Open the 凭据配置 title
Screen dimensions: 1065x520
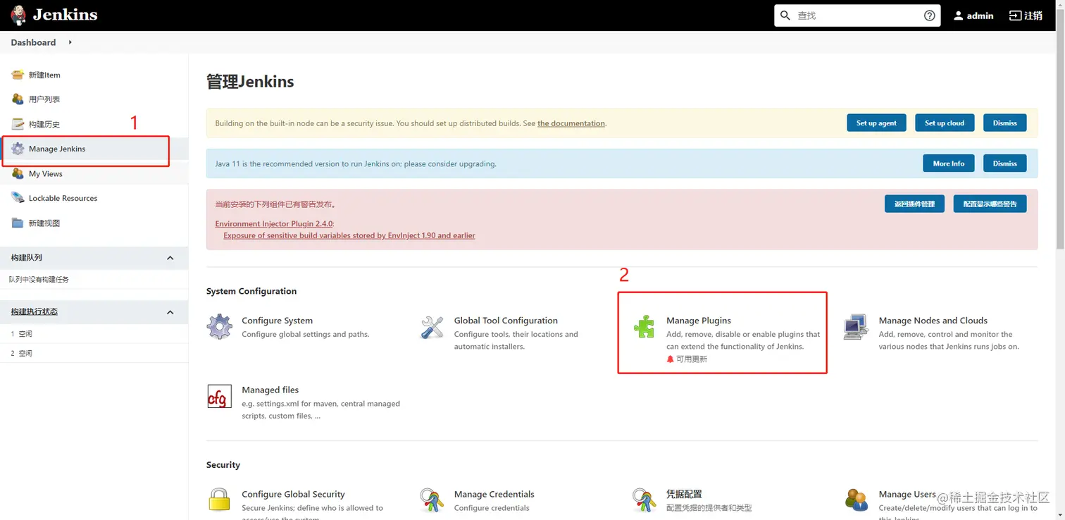tap(684, 494)
